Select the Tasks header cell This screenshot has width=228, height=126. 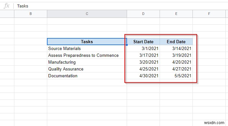(87, 42)
